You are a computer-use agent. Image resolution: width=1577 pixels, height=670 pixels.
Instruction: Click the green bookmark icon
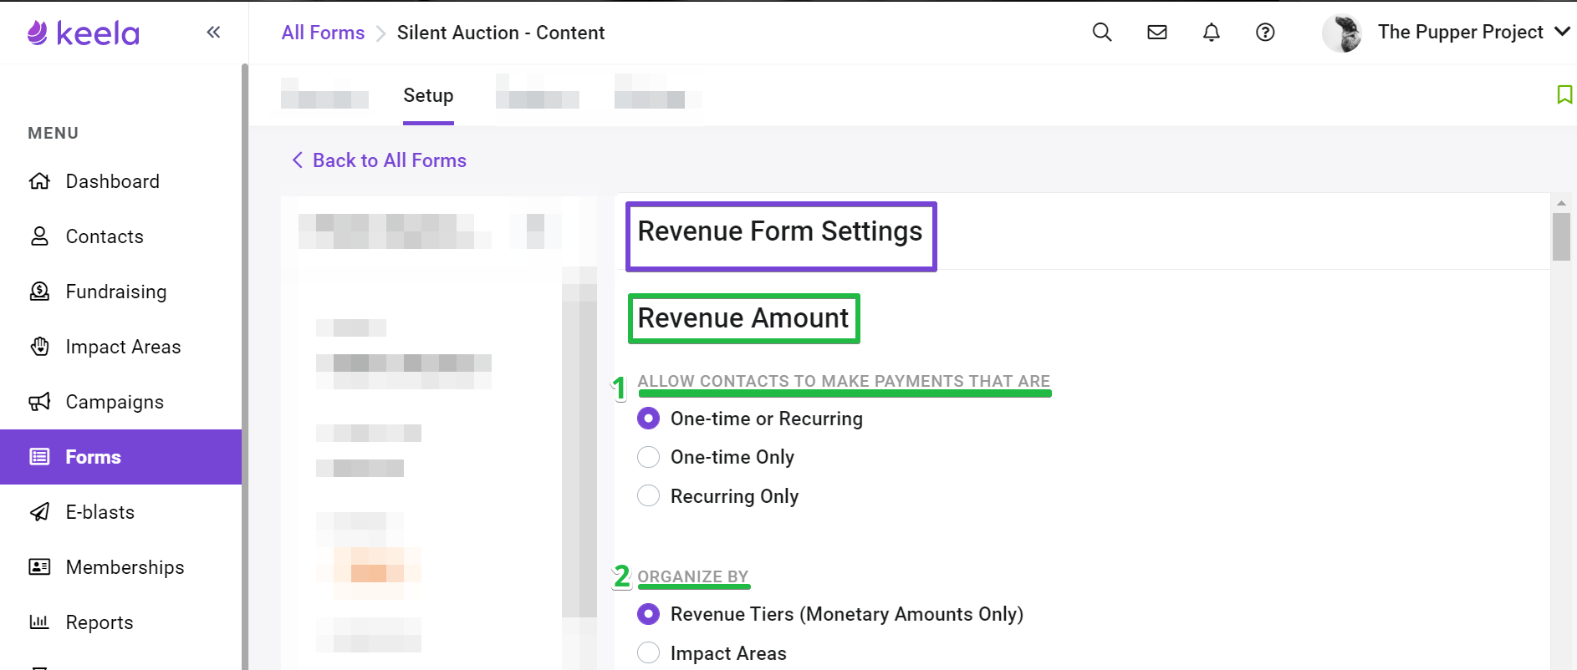[1564, 94]
